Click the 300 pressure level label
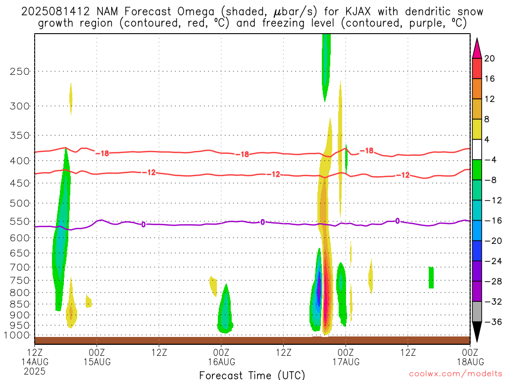 click(x=20, y=106)
